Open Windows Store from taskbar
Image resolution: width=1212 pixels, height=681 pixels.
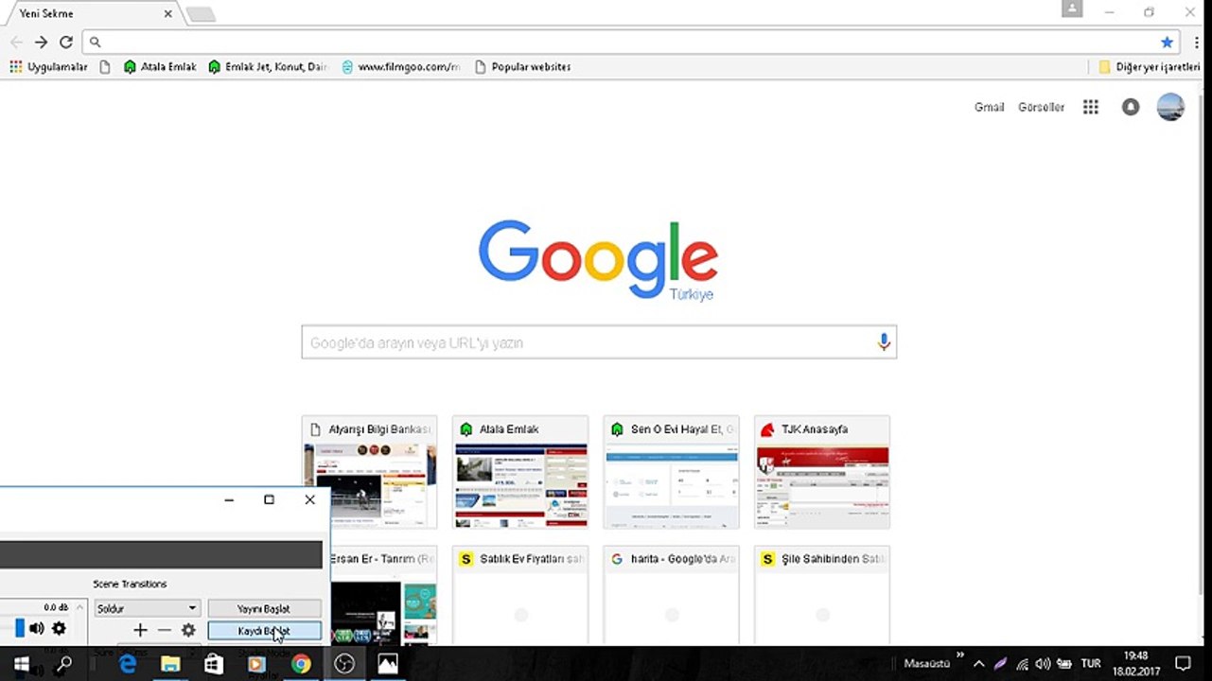[x=214, y=664]
